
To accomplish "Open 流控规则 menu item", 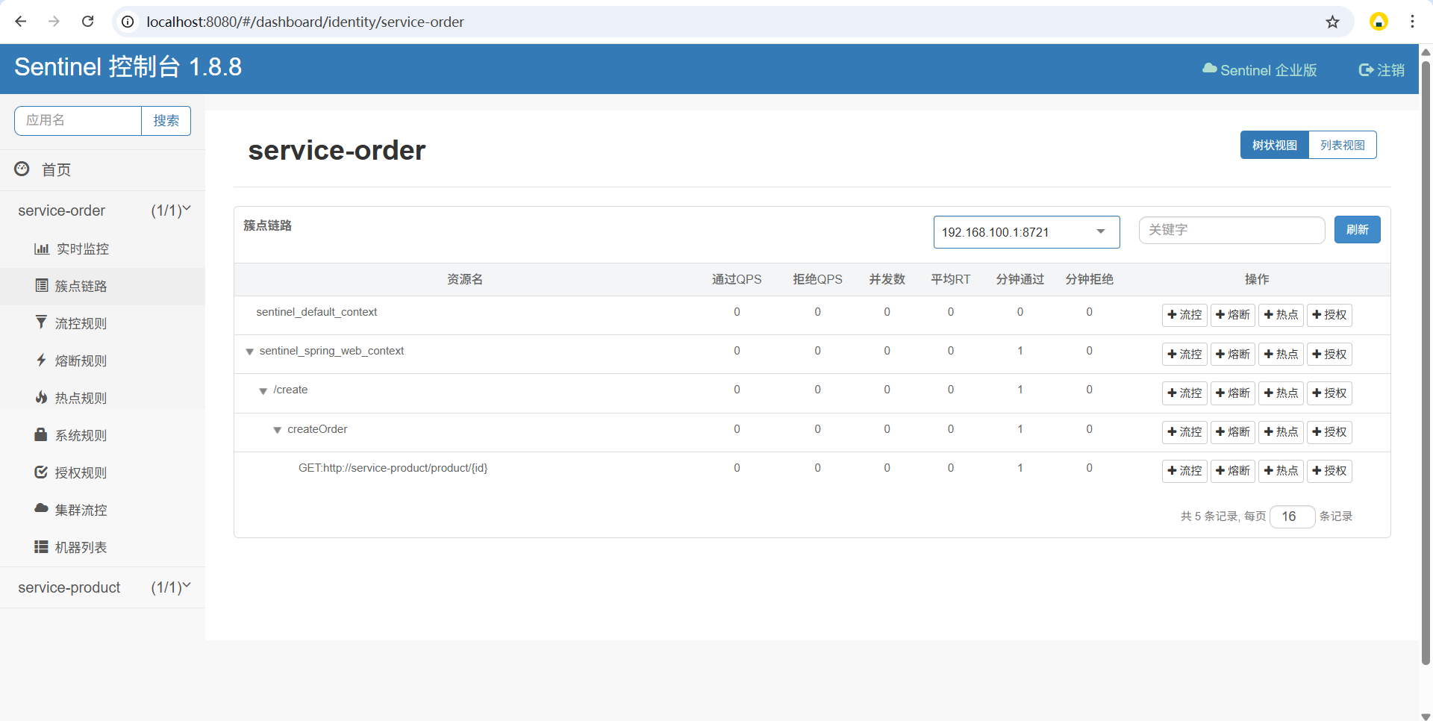I will (102, 323).
